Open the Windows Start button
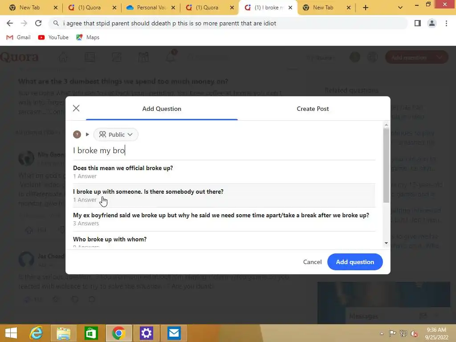The width and height of the screenshot is (456, 342). (x=11, y=333)
